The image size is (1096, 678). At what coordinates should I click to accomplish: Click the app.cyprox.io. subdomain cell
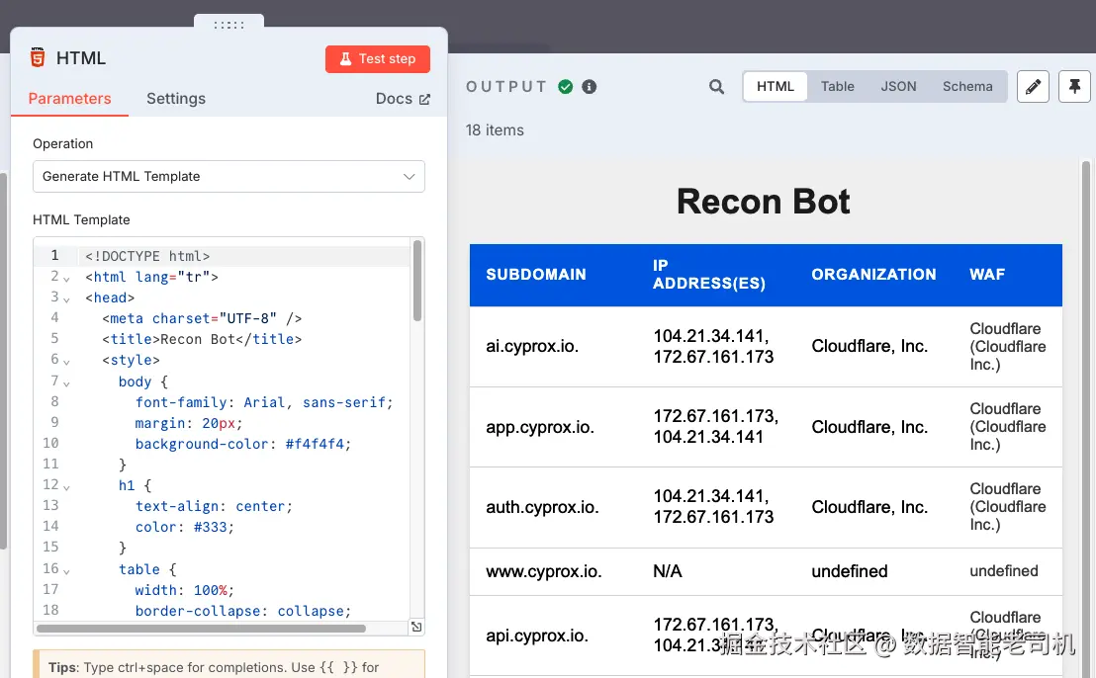tap(540, 427)
